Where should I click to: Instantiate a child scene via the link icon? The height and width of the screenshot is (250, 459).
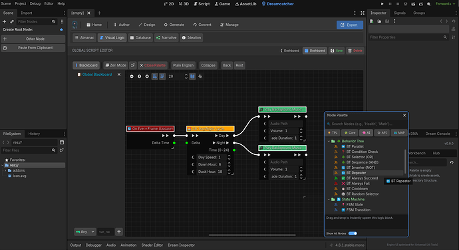(x=12, y=21)
